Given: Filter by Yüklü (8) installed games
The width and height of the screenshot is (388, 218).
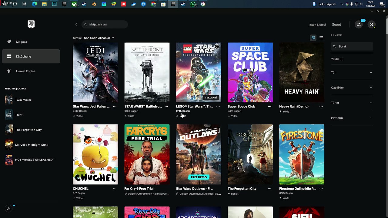Looking at the screenshot, I should pos(337,59).
